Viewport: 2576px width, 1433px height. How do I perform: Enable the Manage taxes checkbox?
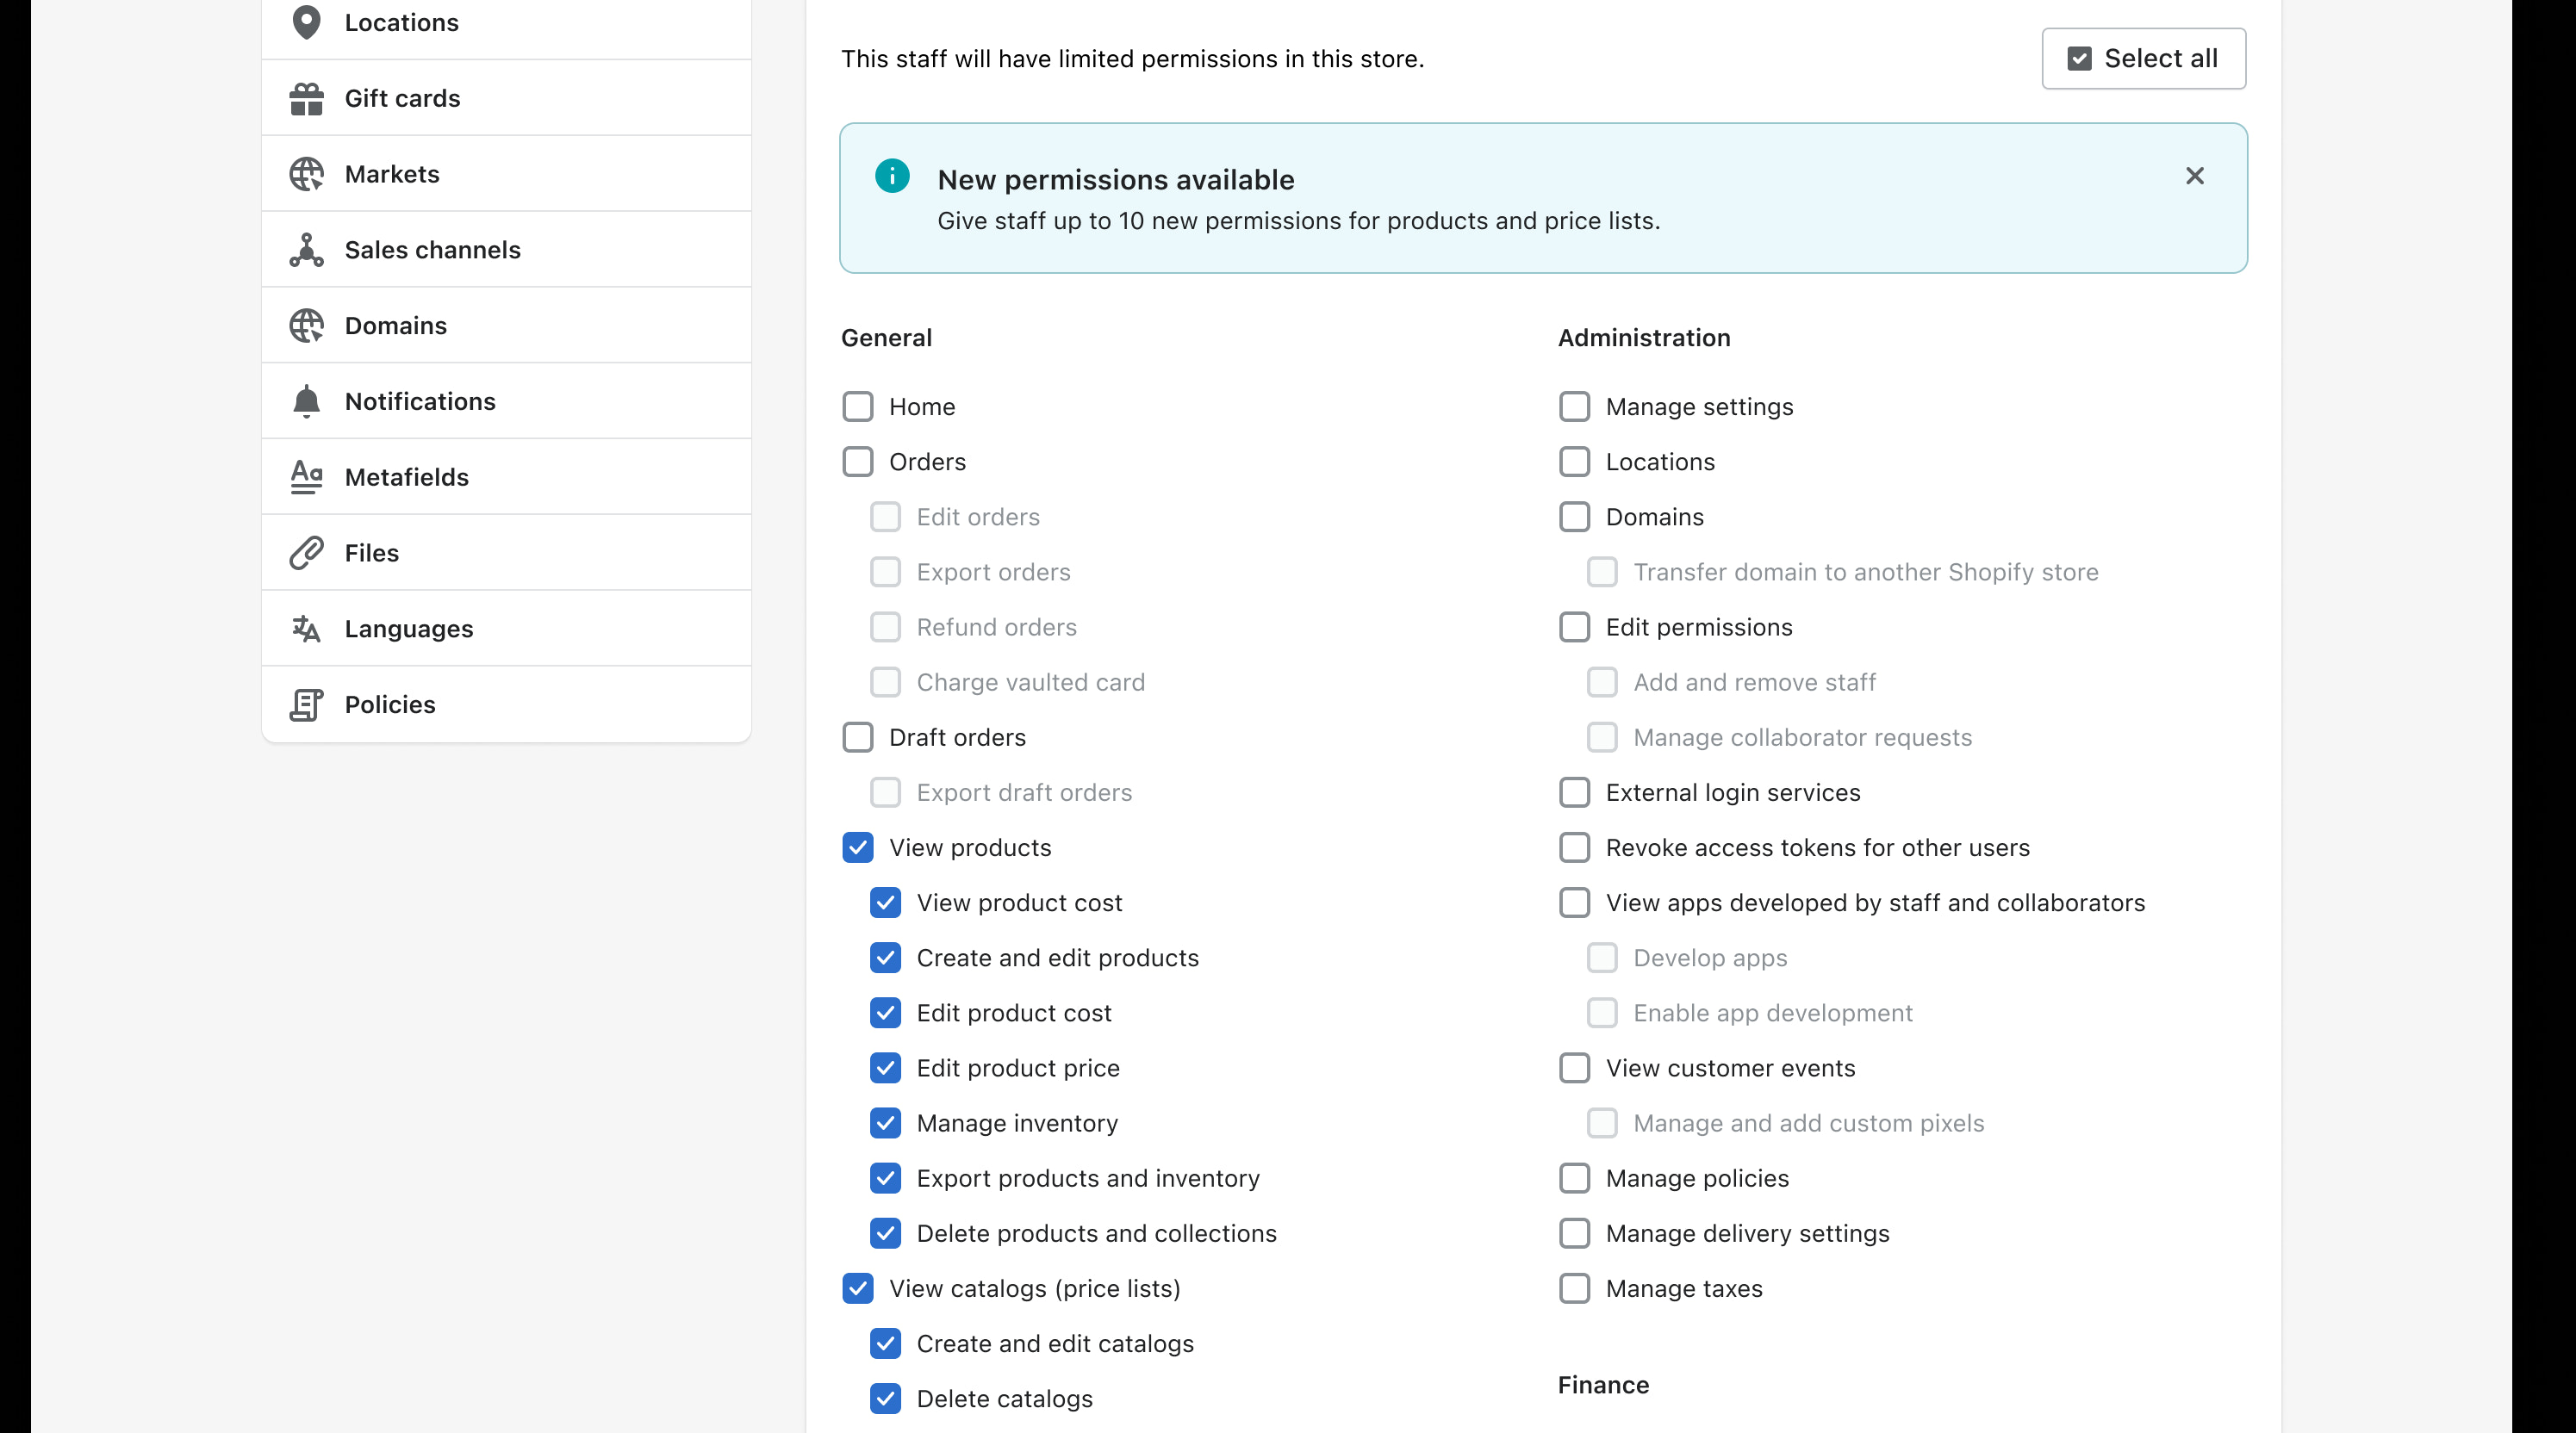click(1574, 1288)
